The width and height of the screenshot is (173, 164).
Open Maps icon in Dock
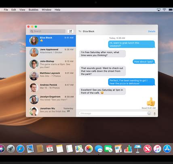tap(79, 149)
